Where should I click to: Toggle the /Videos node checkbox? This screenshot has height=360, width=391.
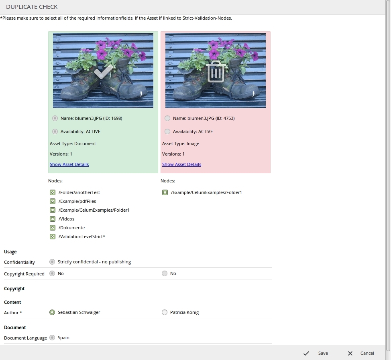[53, 219]
